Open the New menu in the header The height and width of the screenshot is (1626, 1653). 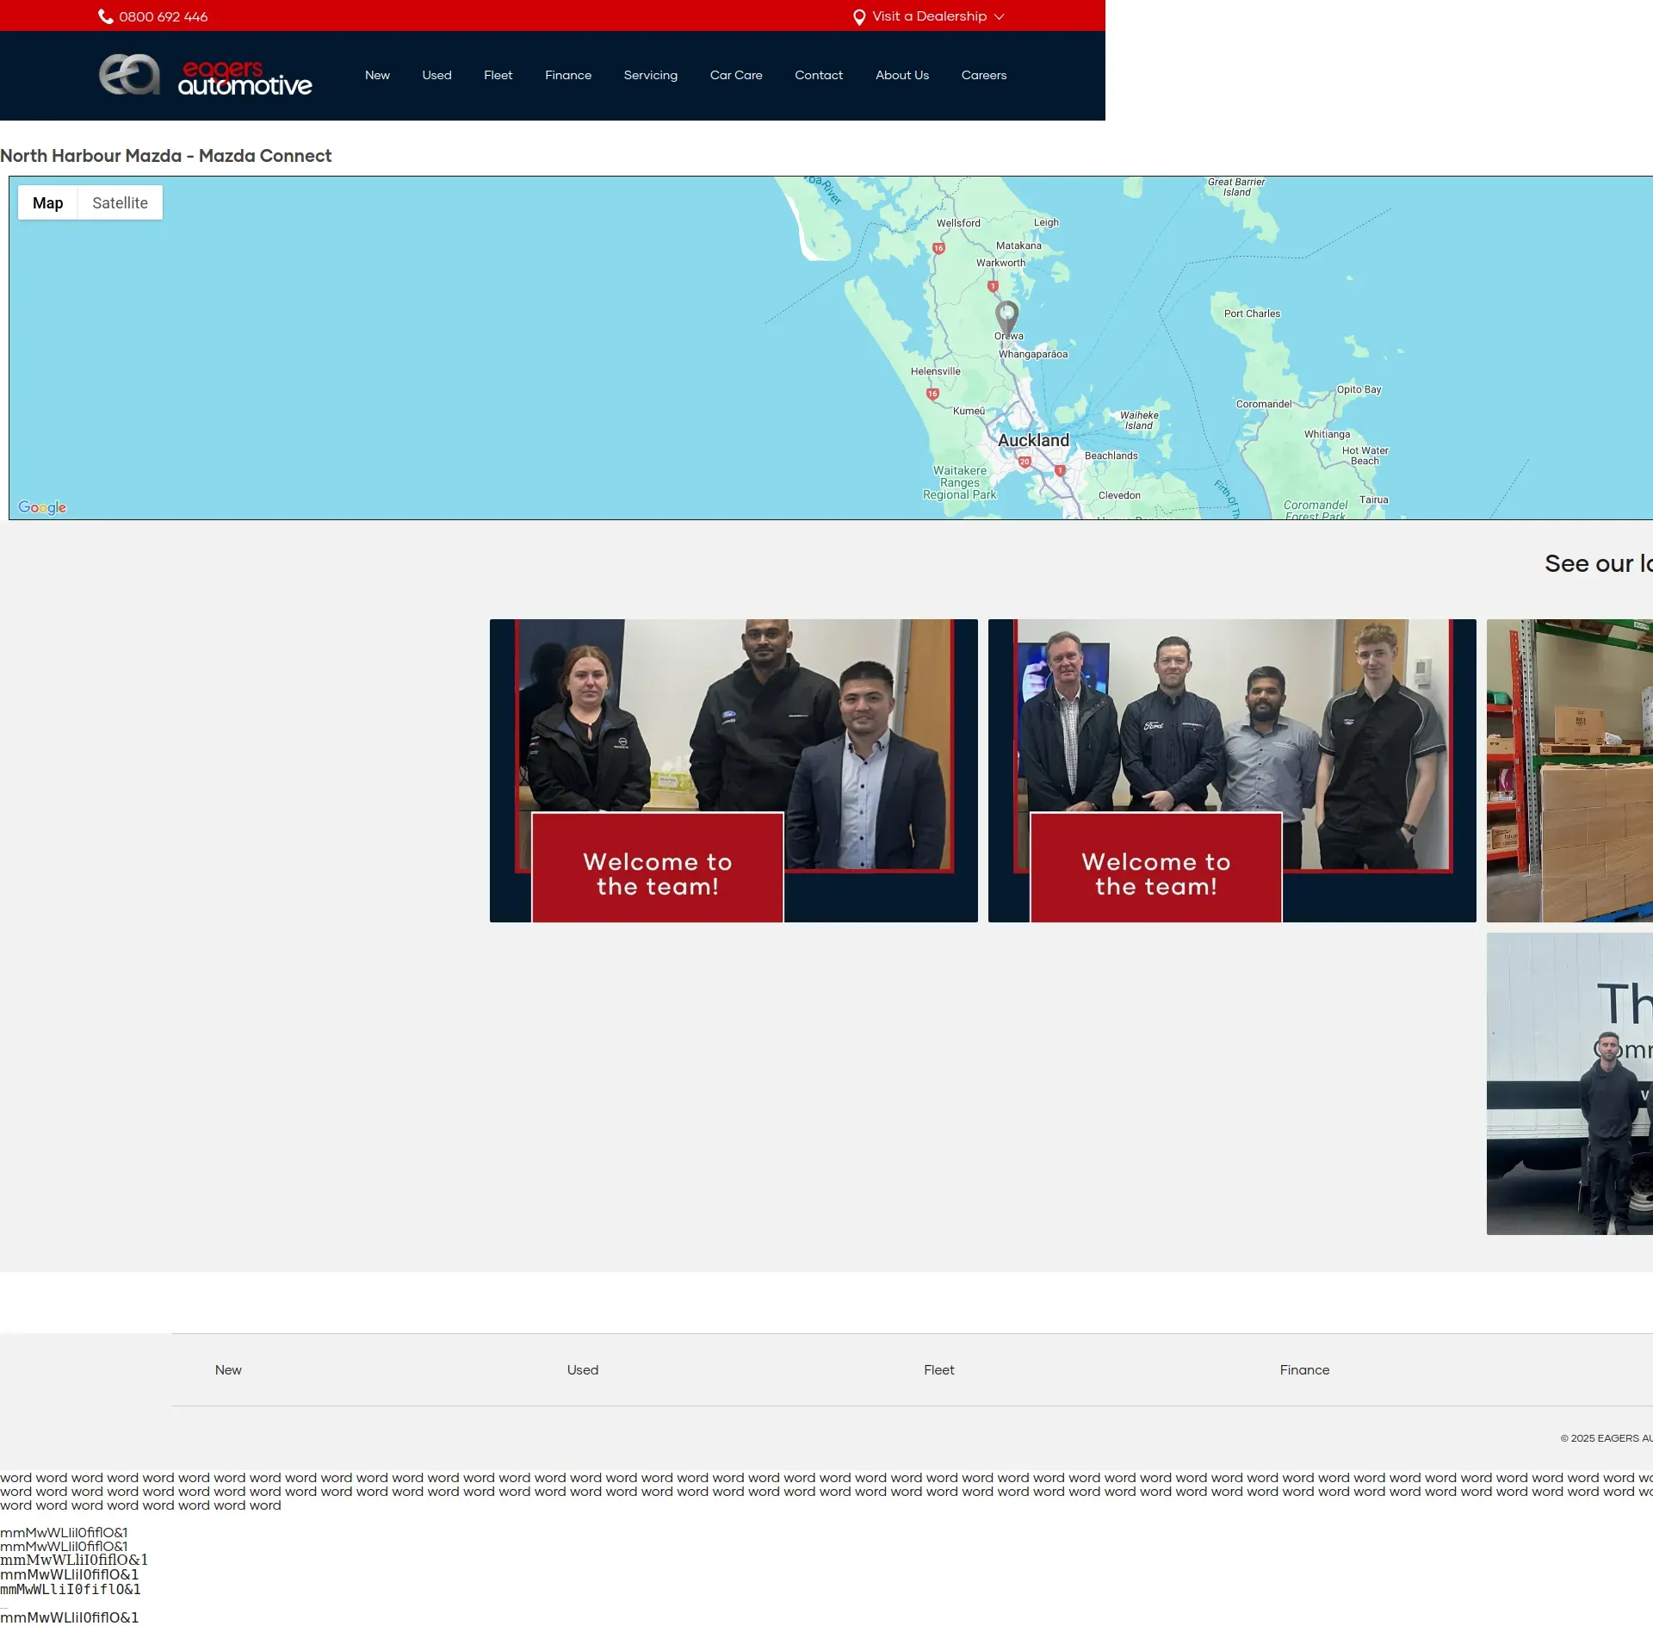(x=377, y=75)
